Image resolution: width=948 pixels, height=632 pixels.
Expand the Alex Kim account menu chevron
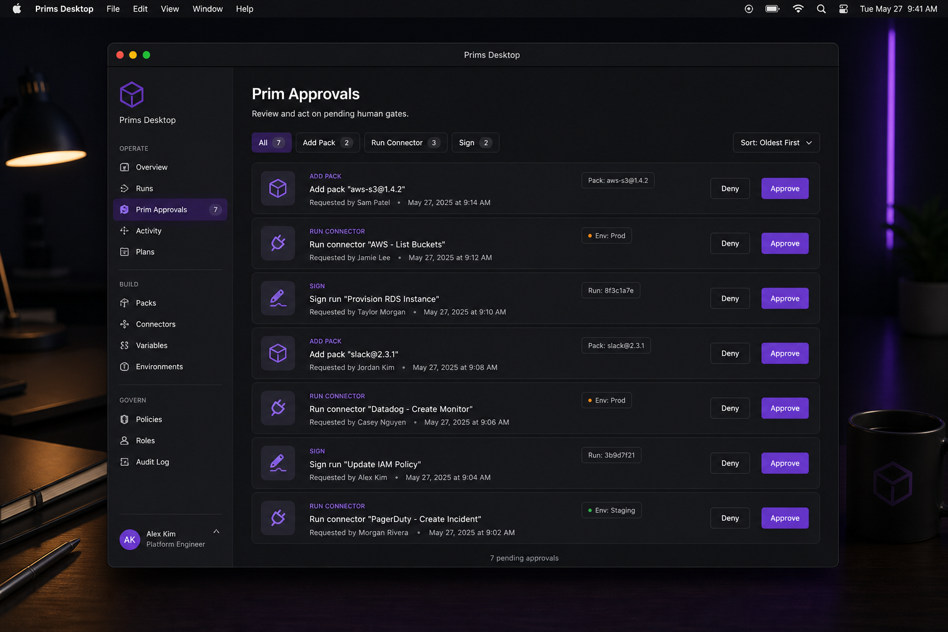pos(216,531)
